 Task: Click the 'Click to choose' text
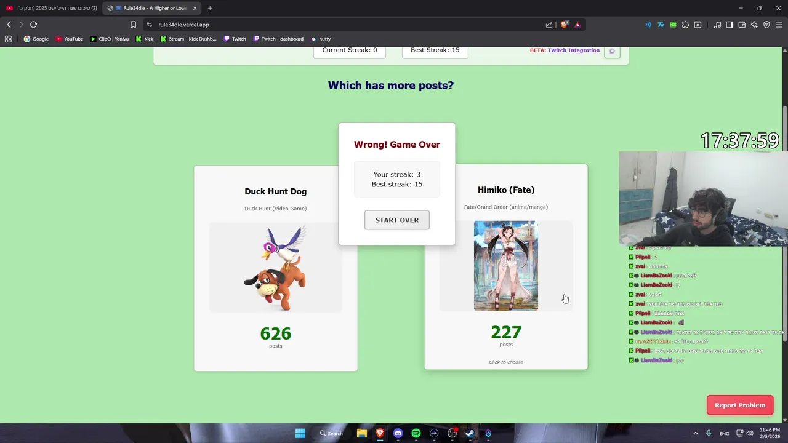point(506,362)
